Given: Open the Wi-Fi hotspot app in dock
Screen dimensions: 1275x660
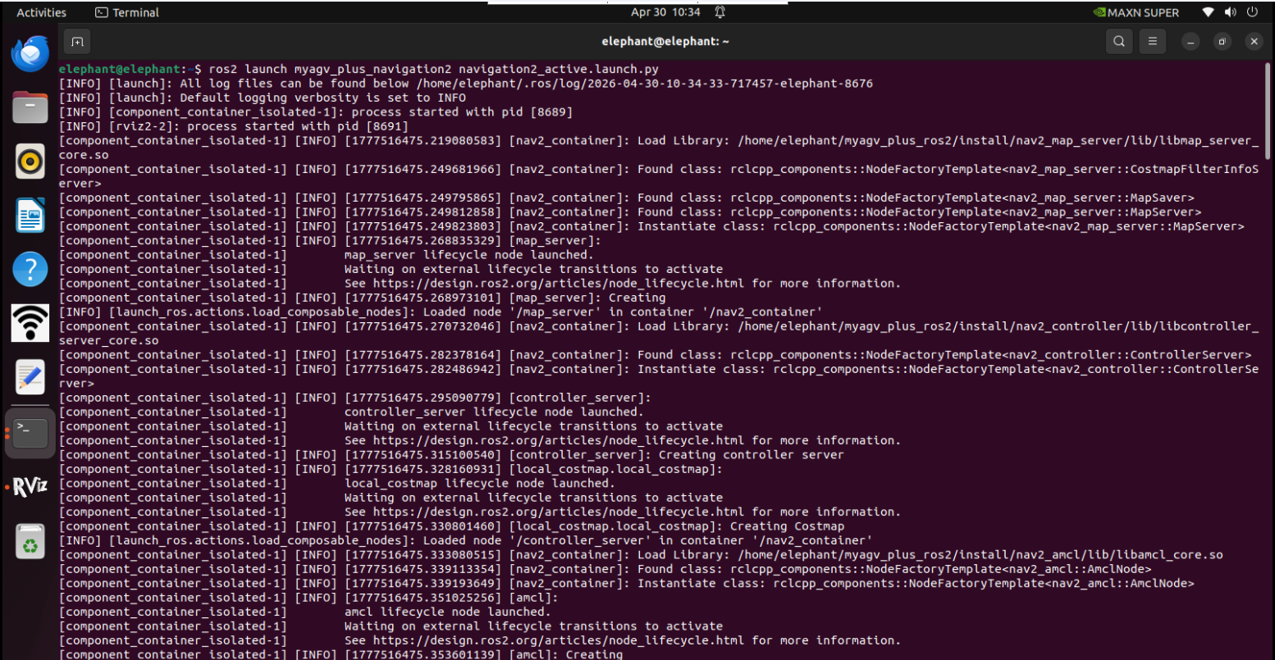Looking at the screenshot, I should click(30, 323).
